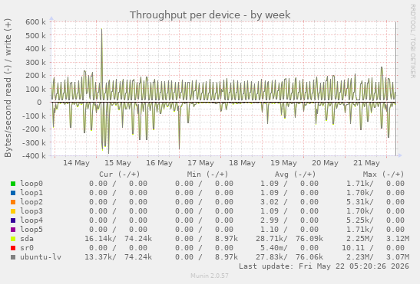Select the ubuntu-lv legend label
The height and width of the screenshot is (284, 420).
tap(41, 257)
